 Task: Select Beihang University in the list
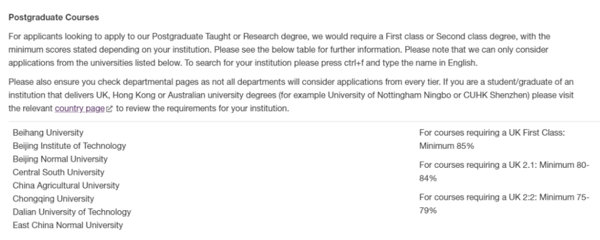coord(48,133)
